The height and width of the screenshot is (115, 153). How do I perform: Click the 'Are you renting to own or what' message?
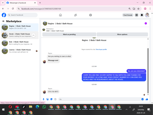coord(59,56)
